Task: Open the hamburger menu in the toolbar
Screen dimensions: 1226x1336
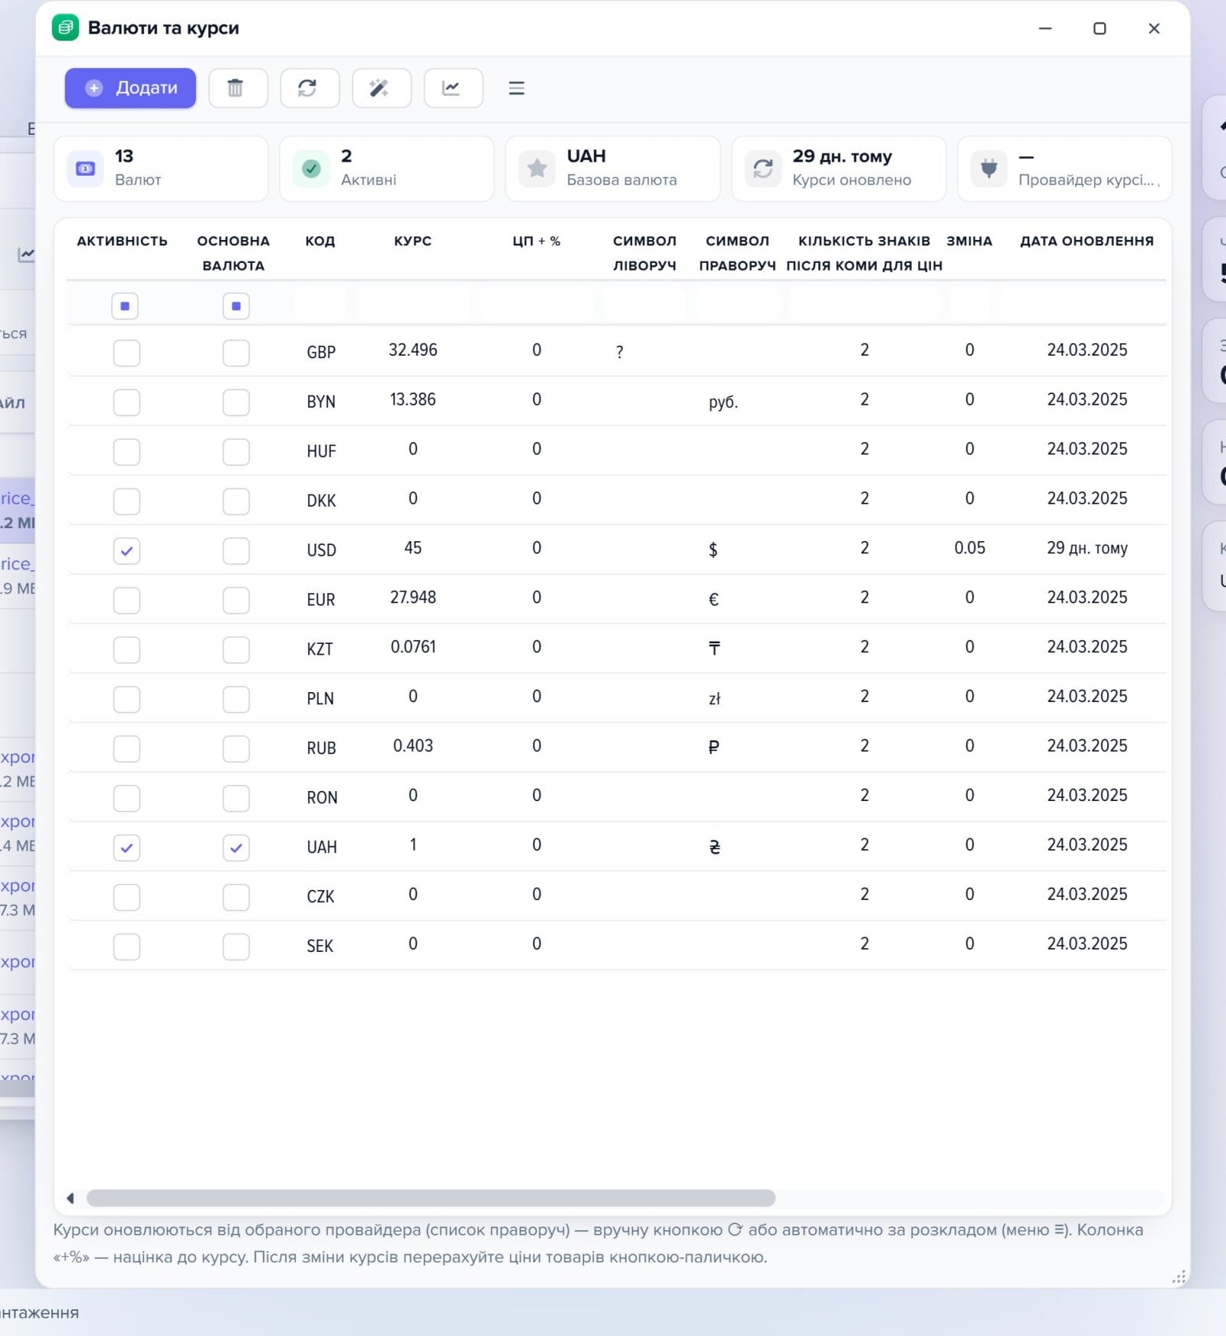Action: point(516,88)
